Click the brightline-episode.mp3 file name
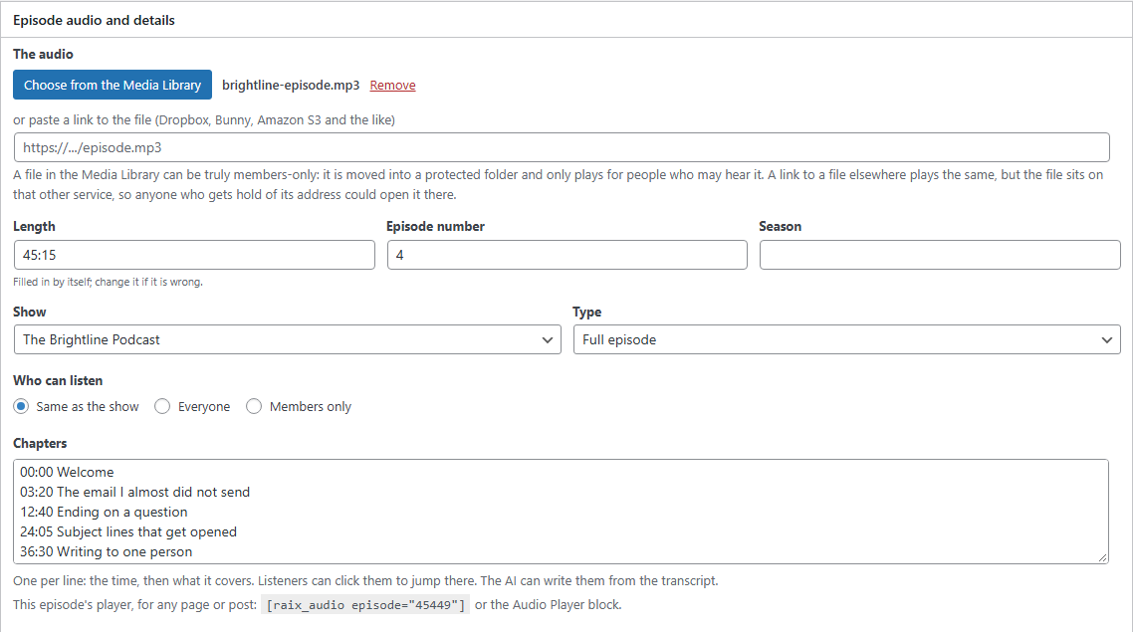 click(291, 86)
